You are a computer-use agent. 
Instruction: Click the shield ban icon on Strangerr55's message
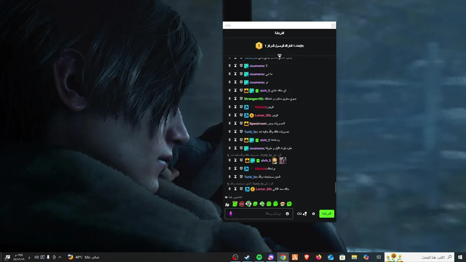[x=241, y=99]
